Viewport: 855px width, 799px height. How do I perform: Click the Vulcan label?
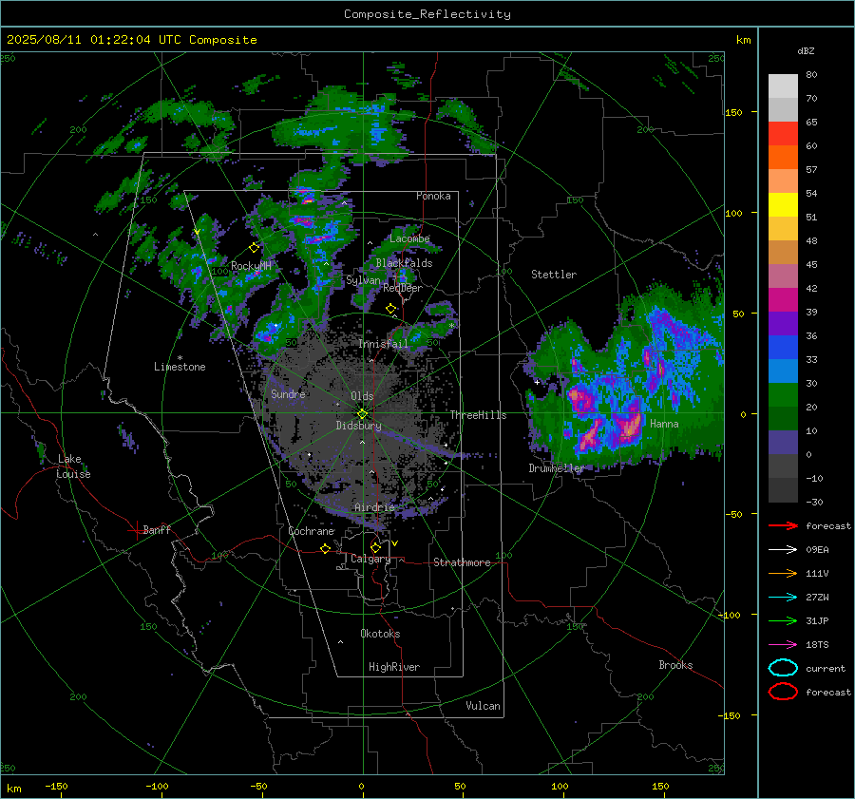[483, 706]
